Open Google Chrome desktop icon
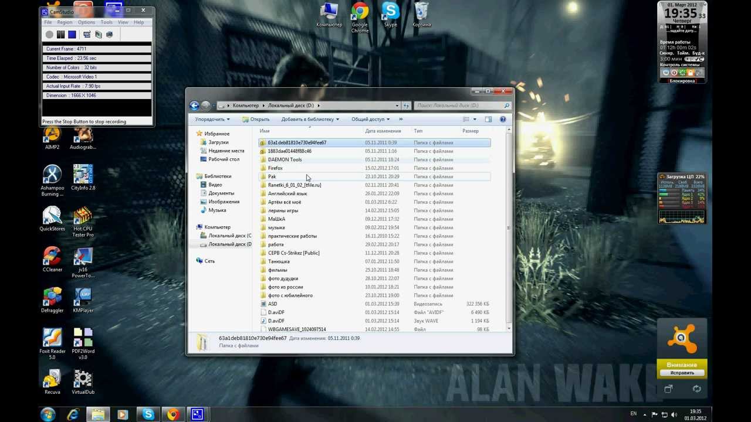This screenshot has width=751, height=422. [x=360, y=17]
